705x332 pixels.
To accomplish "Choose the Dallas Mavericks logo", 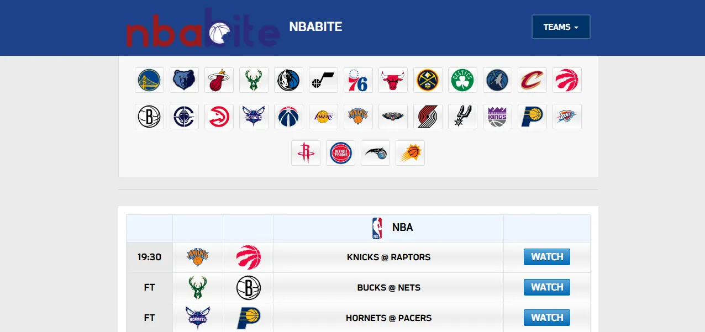I will pos(288,80).
